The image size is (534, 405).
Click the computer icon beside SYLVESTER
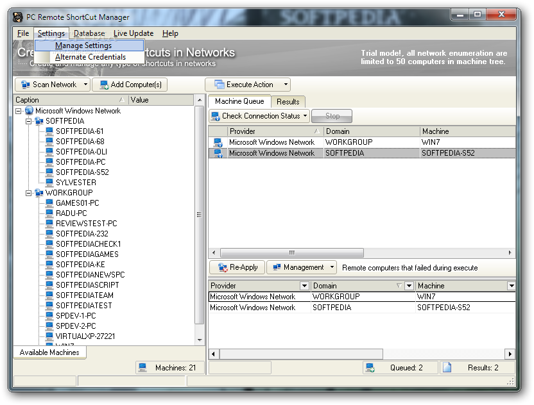point(49,182)
